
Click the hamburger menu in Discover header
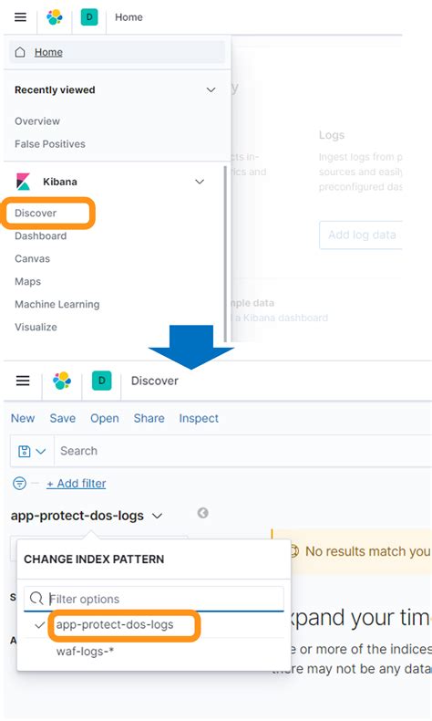[23, 381]
